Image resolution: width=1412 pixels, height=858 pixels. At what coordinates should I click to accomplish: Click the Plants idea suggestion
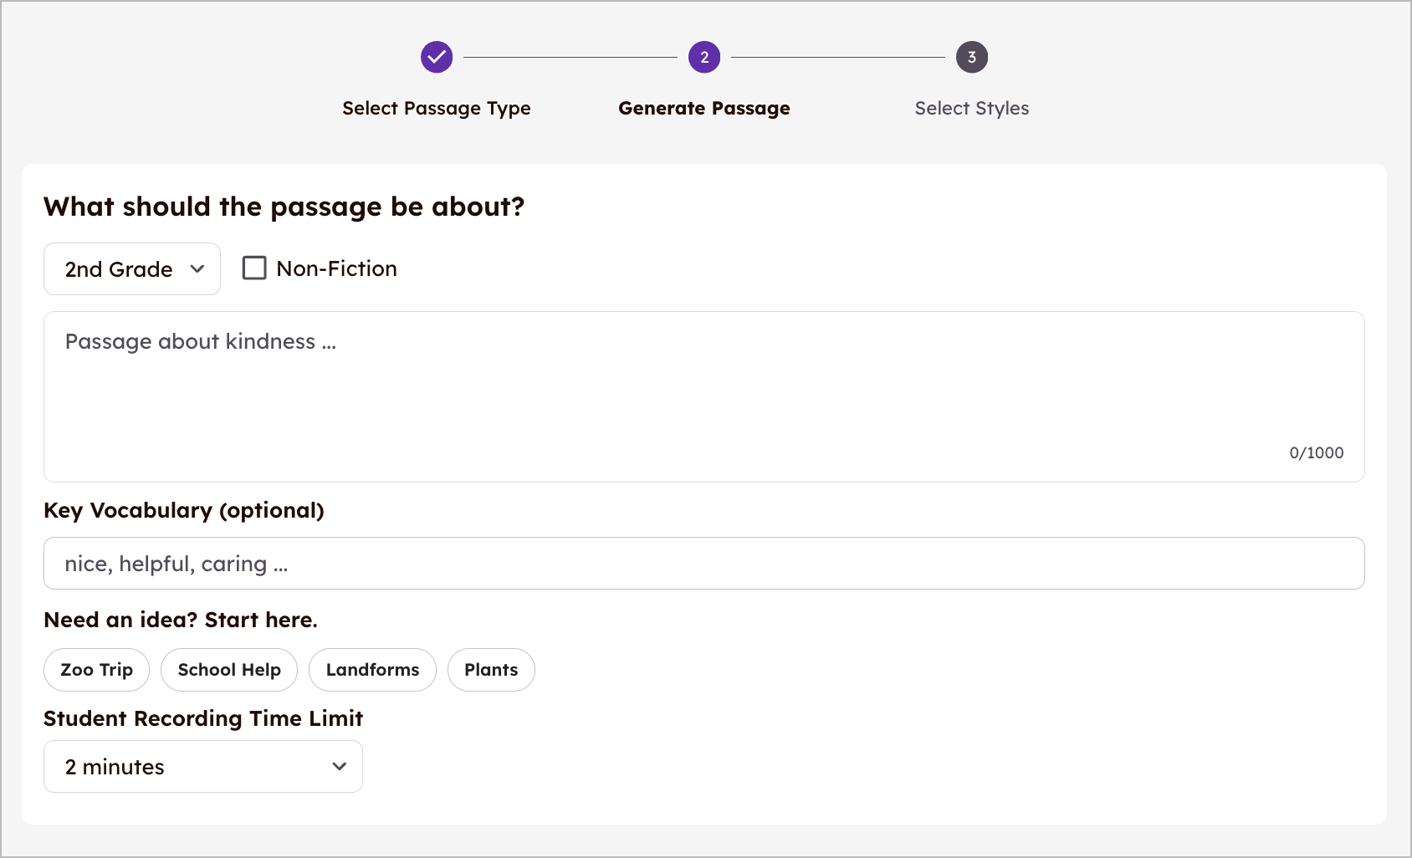click(491, 670)
